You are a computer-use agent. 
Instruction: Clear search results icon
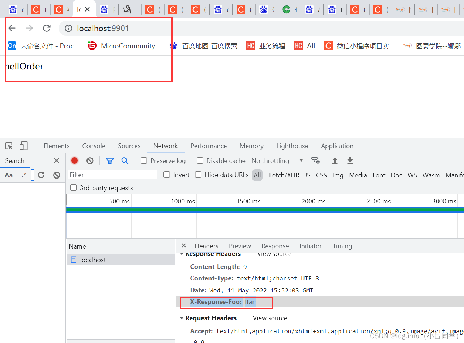click(56, 175)
